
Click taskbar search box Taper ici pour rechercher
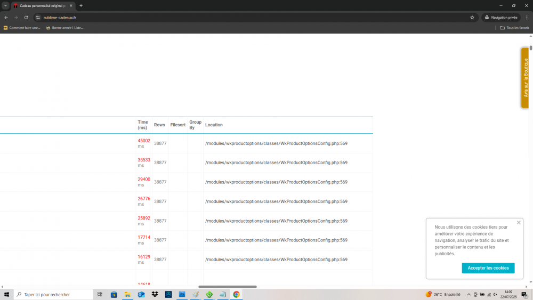pyautogui.click(x=53, y=295)
